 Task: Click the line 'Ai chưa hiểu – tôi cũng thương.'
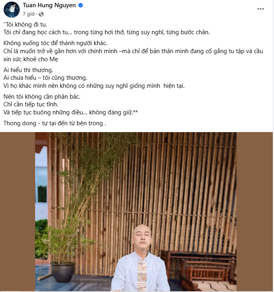[45, 78]
